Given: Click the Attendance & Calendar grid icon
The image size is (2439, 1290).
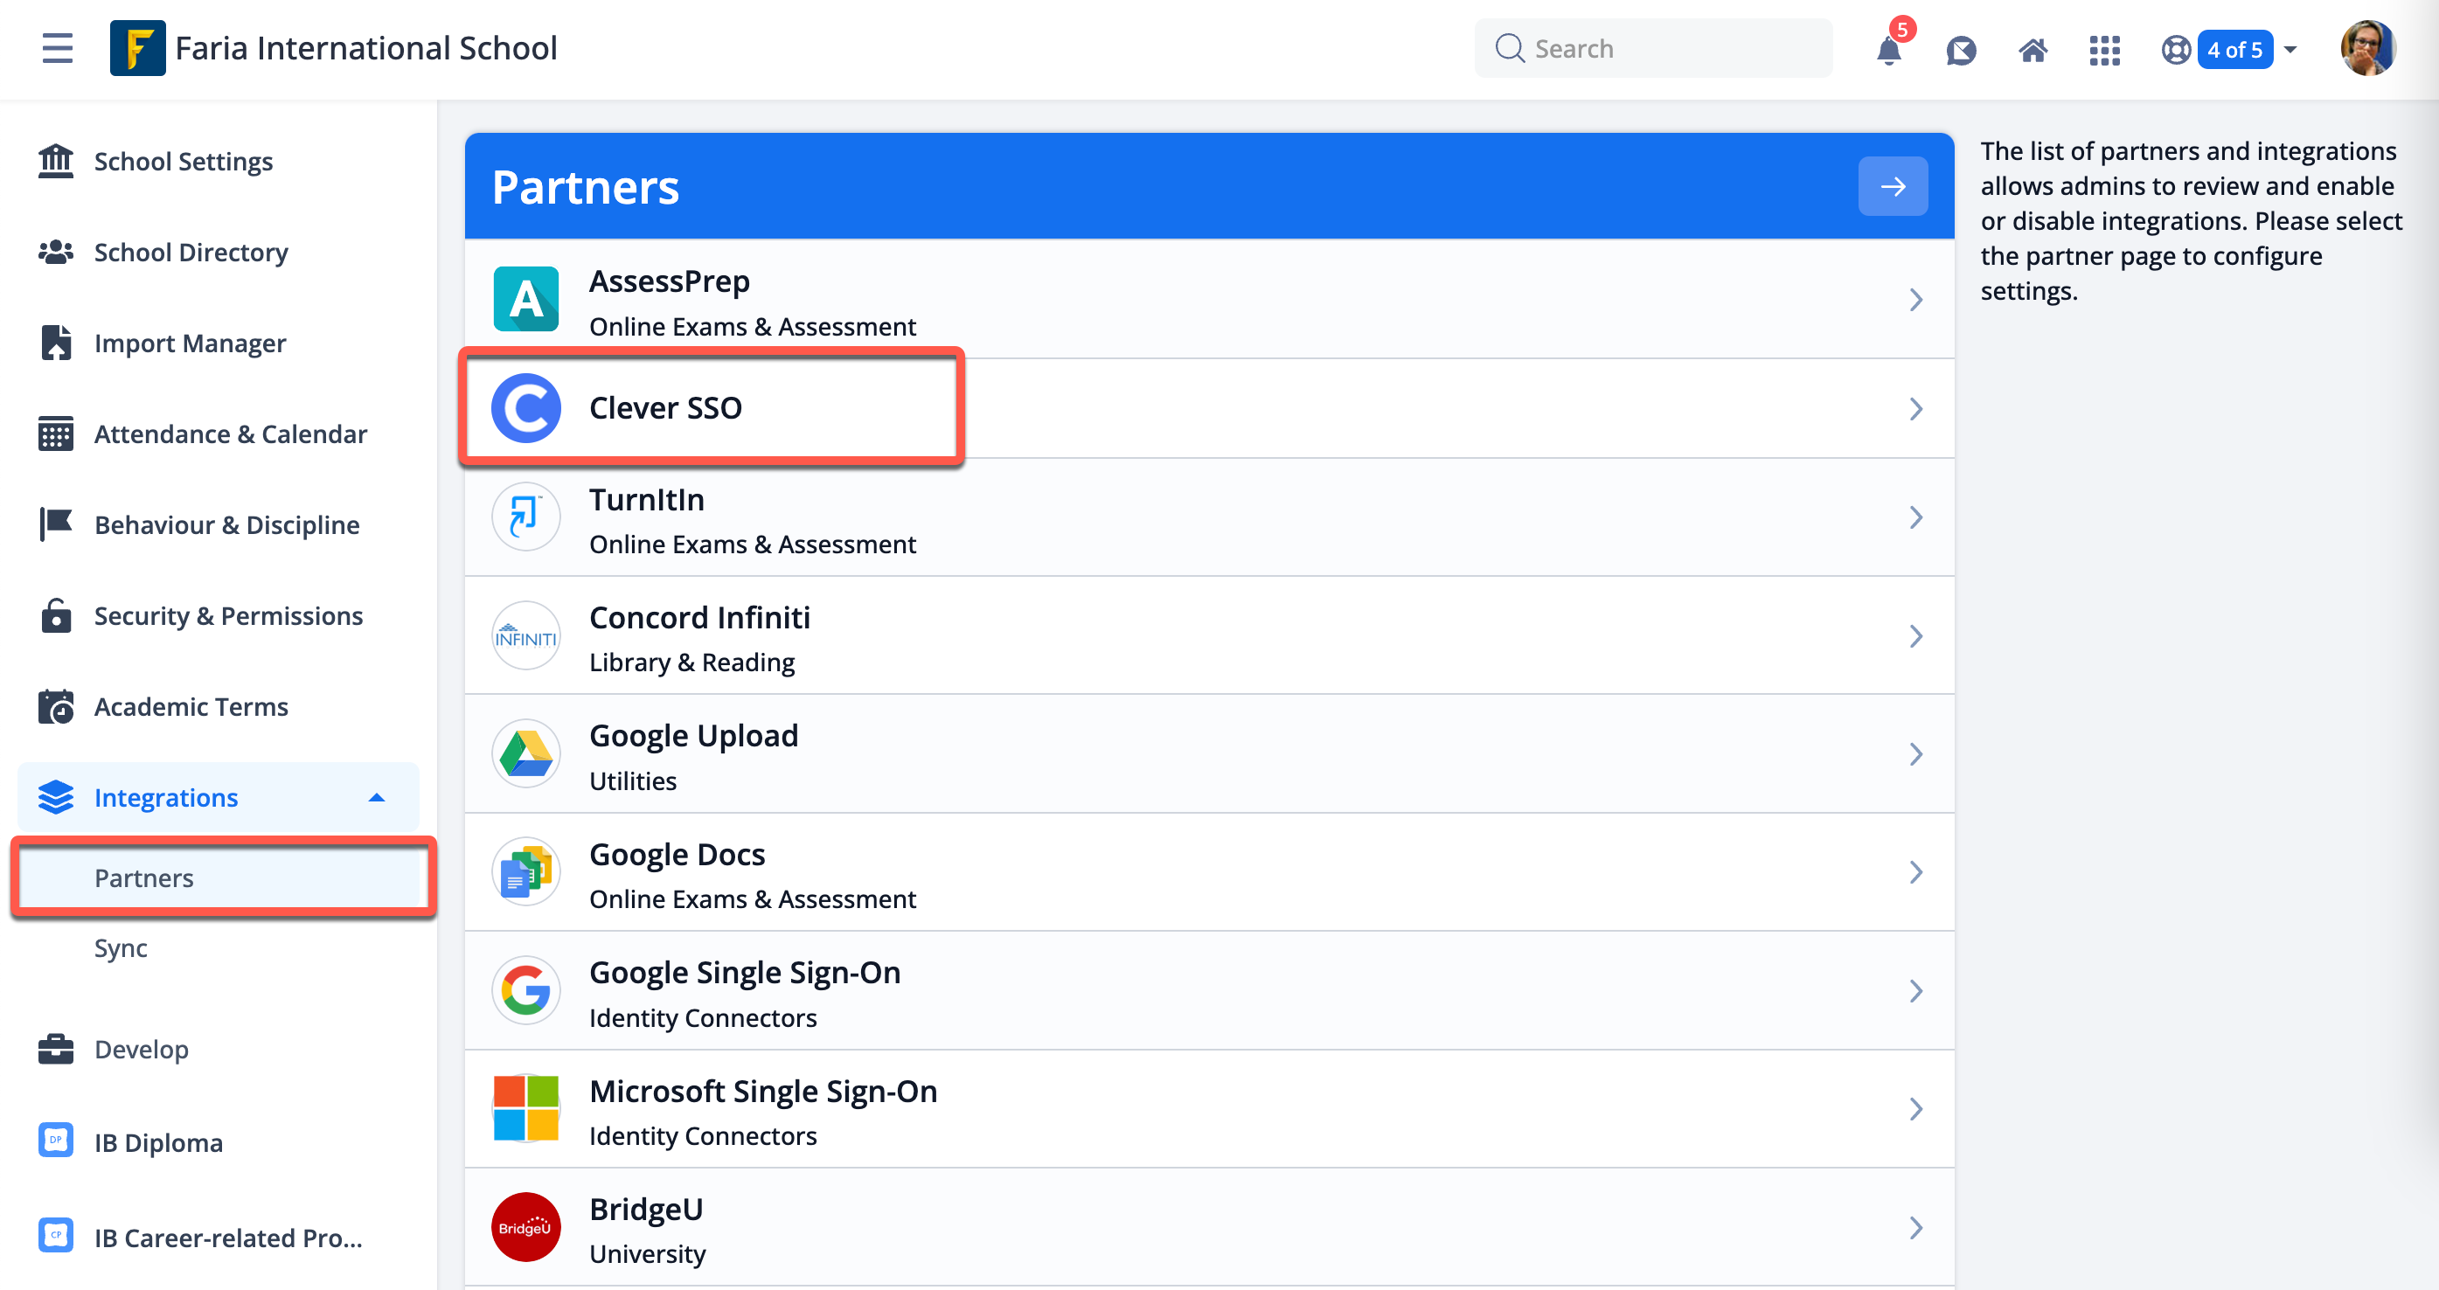Looking at the screenshot, I should [x=56, y=433].
